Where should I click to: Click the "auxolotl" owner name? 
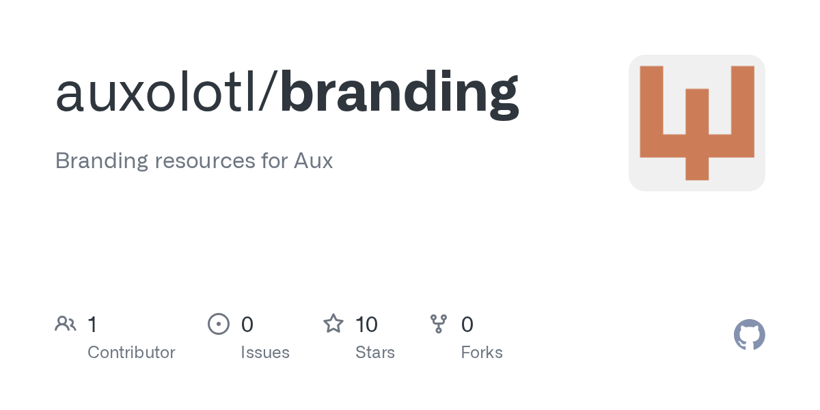point(155,93)
